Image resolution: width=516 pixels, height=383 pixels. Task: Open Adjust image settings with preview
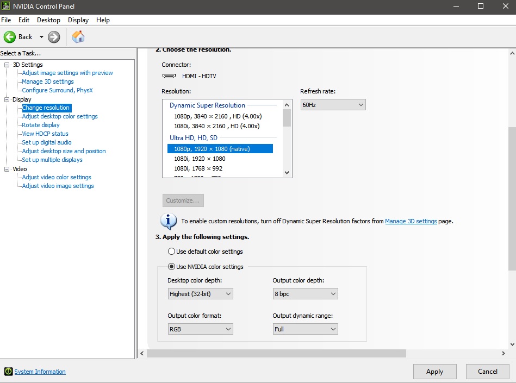(x=67, y=73)
